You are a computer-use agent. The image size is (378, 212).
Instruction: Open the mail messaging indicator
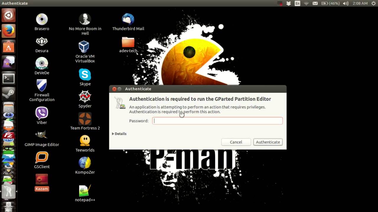315,4
